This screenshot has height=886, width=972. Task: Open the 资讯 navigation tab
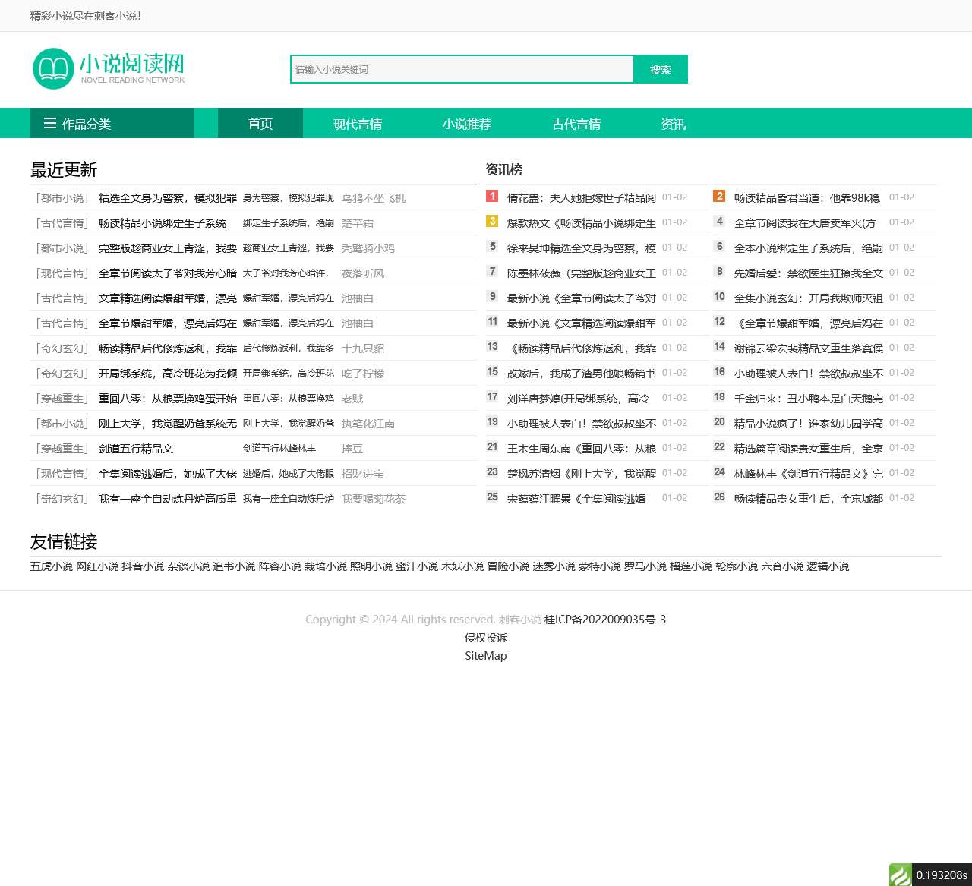(674, 123)
